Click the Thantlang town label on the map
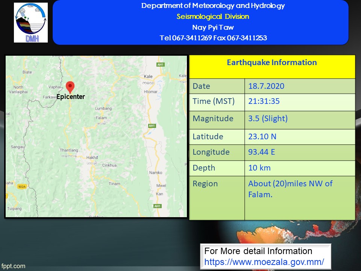The height and width of the screenshot is (271, 361). point(69,150)
